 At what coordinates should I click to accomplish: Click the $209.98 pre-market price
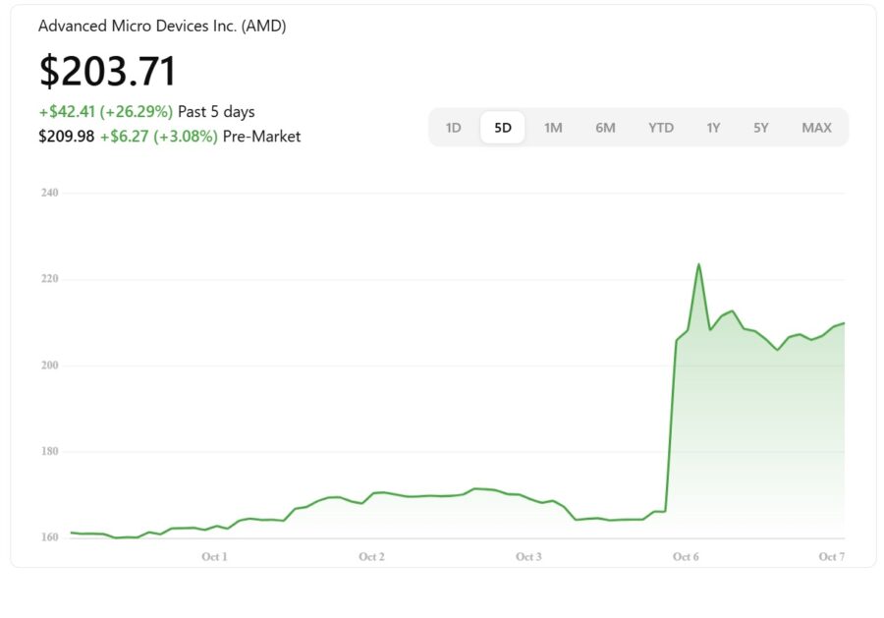pyautogui.click(x=66, y=137)
